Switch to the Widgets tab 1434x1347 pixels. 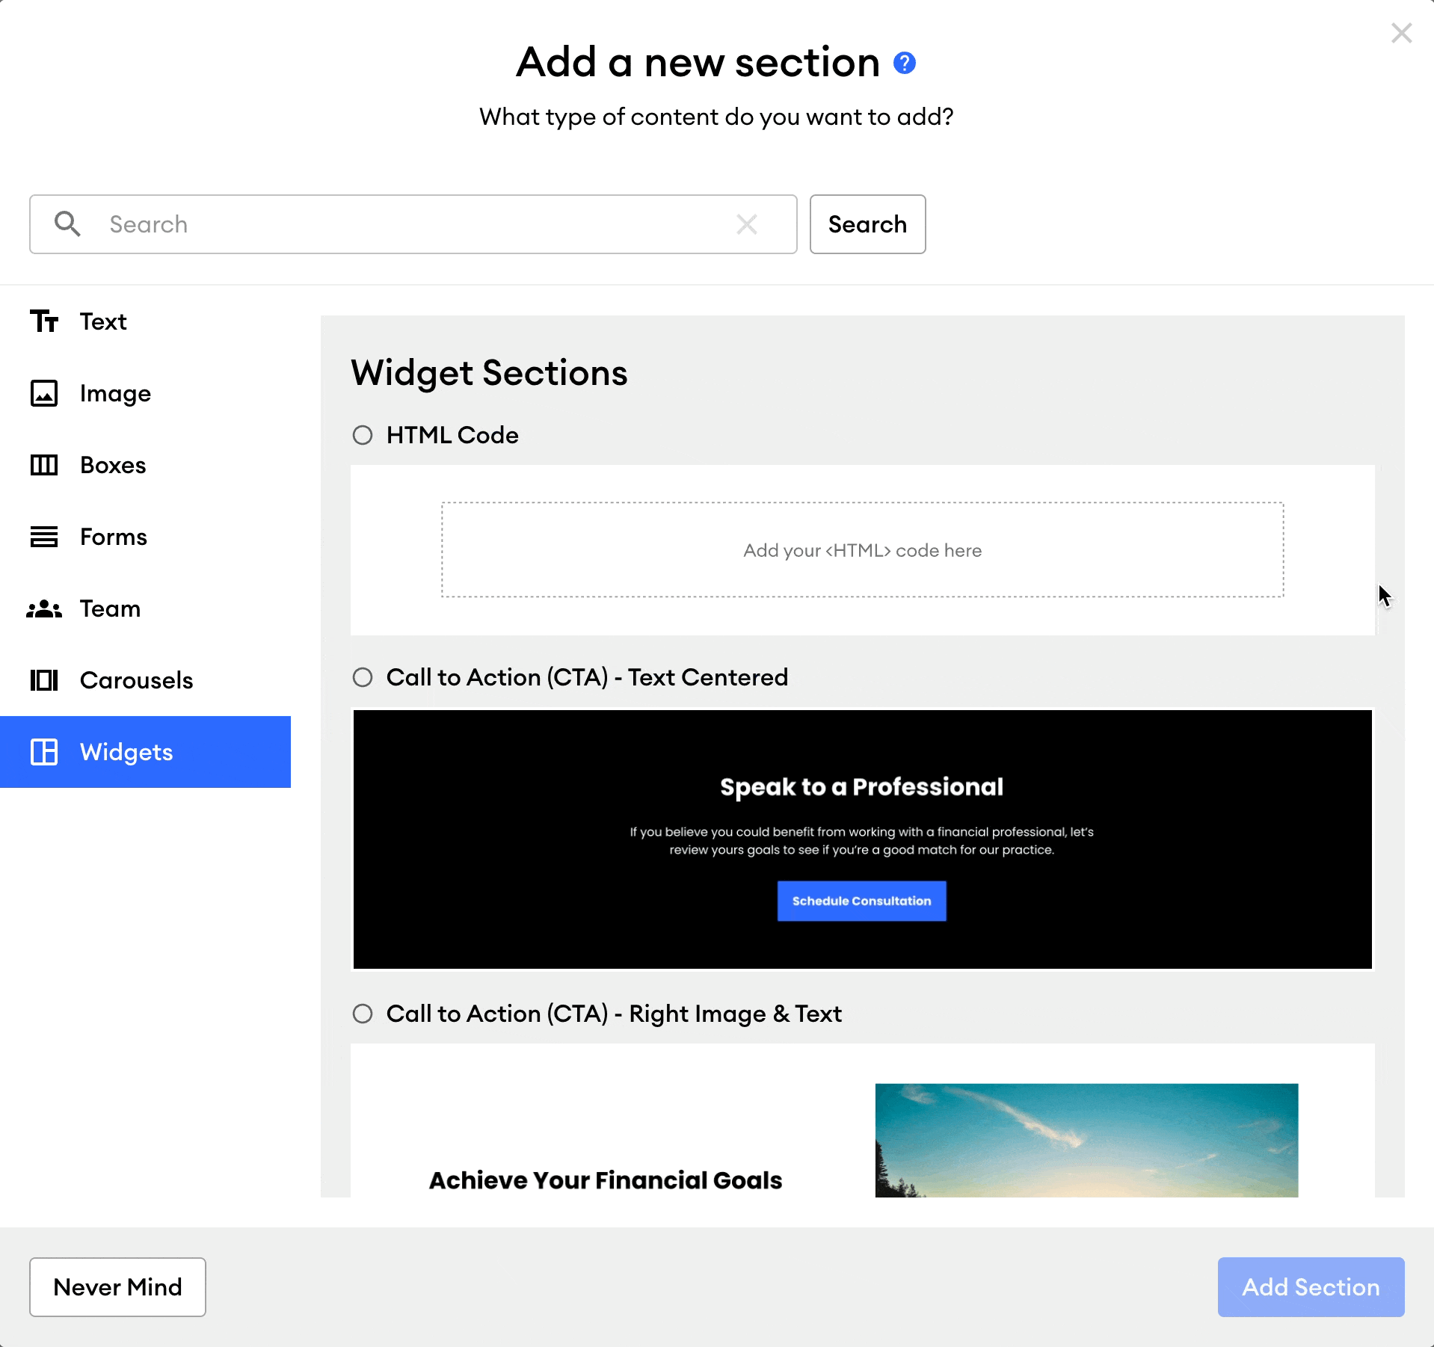[x=126, y=752]
